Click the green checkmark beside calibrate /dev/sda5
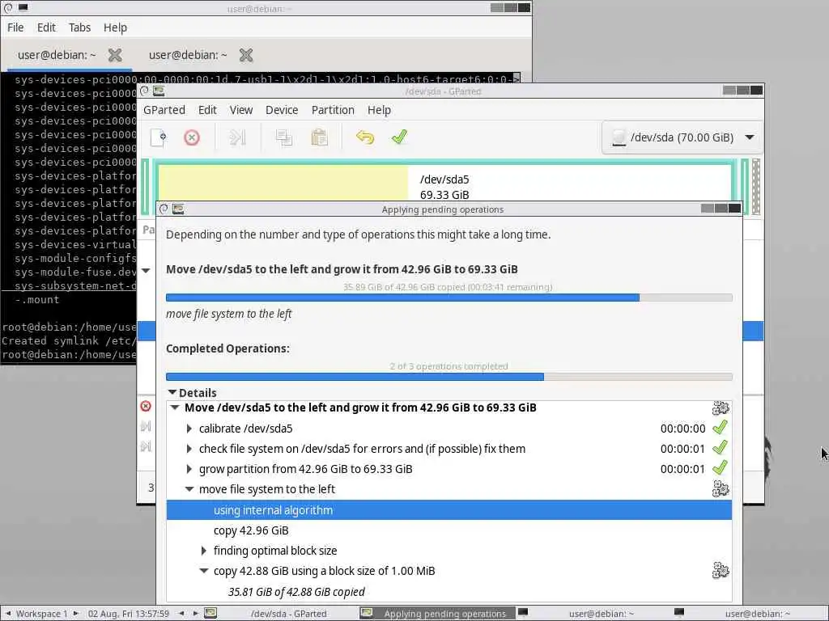 pos(720,428)
